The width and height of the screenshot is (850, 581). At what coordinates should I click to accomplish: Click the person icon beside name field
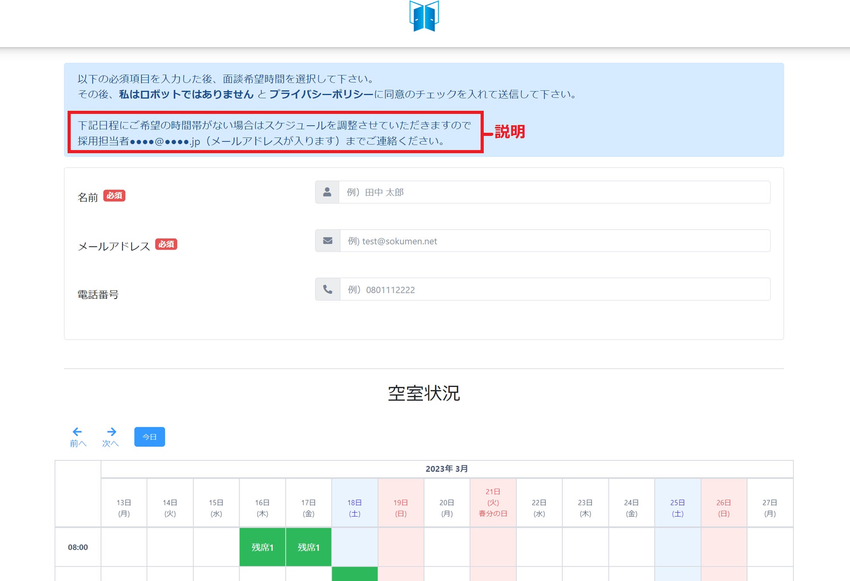point(327,192)
